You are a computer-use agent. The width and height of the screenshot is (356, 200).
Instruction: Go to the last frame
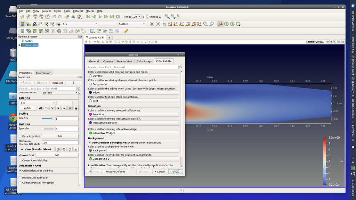click(112, 17)
